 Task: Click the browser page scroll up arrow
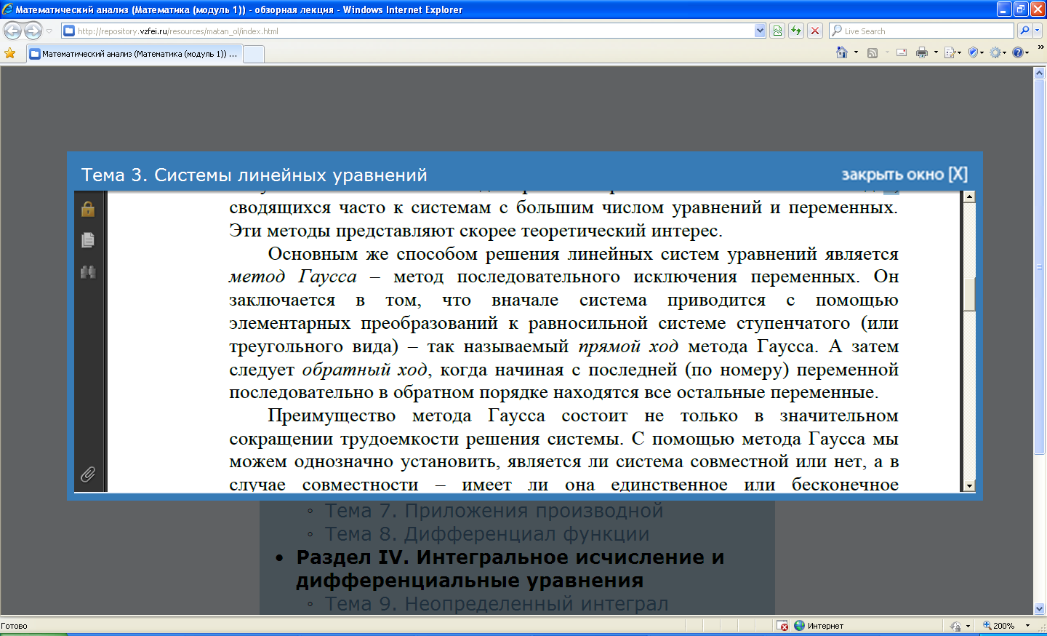coord(1040,73)
